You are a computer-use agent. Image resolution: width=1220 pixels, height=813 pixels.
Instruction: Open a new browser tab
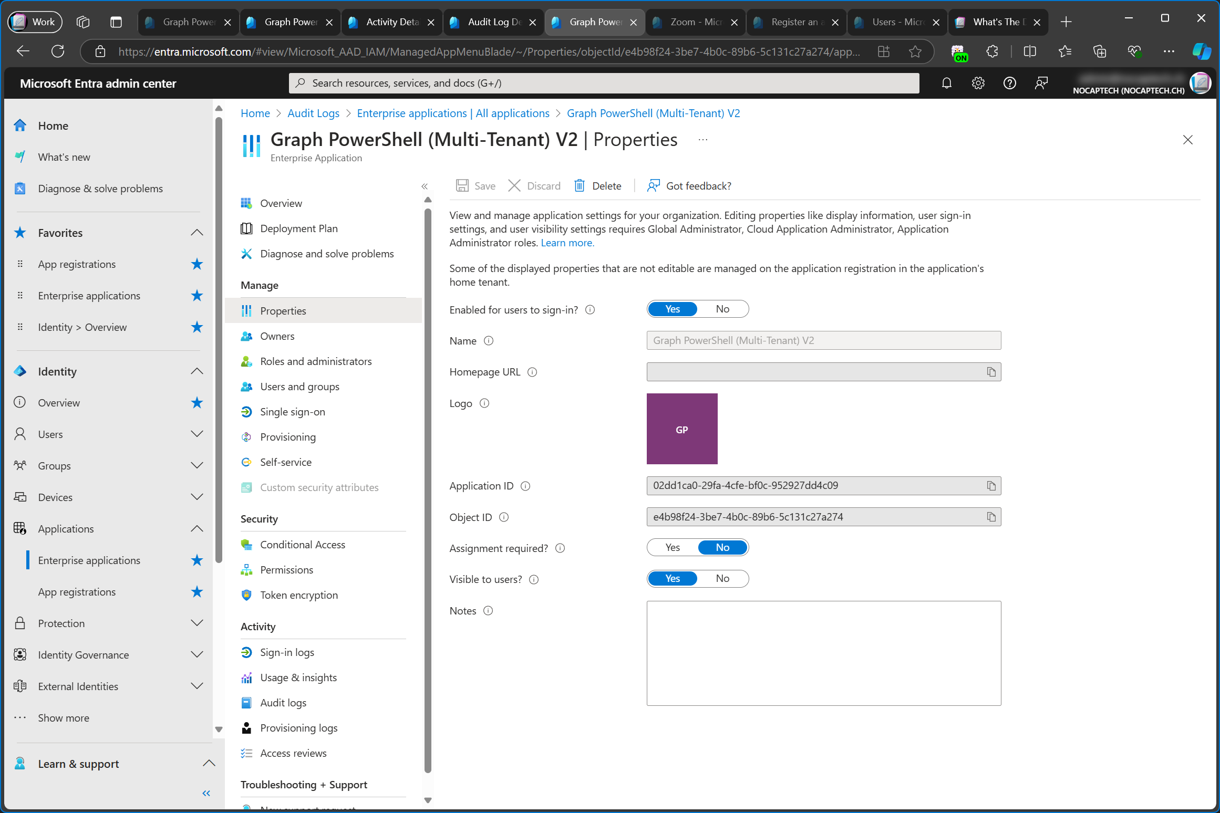coord(1066,22)
